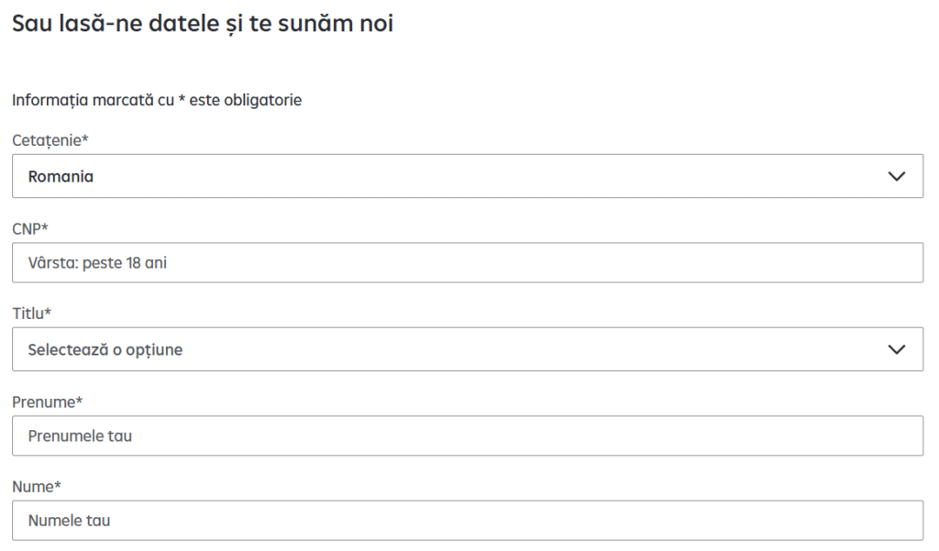Click the "Prenumele tau" placeholder text
Image resolution: width=939 pixels, height=551 pixels.
80,436
